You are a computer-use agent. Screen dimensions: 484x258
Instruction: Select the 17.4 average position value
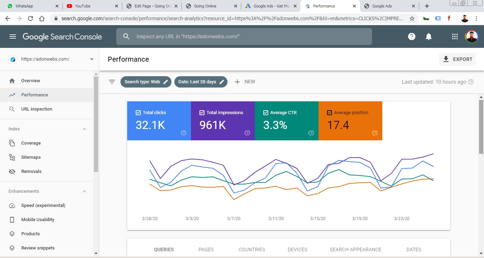click(x=338, y=125)
